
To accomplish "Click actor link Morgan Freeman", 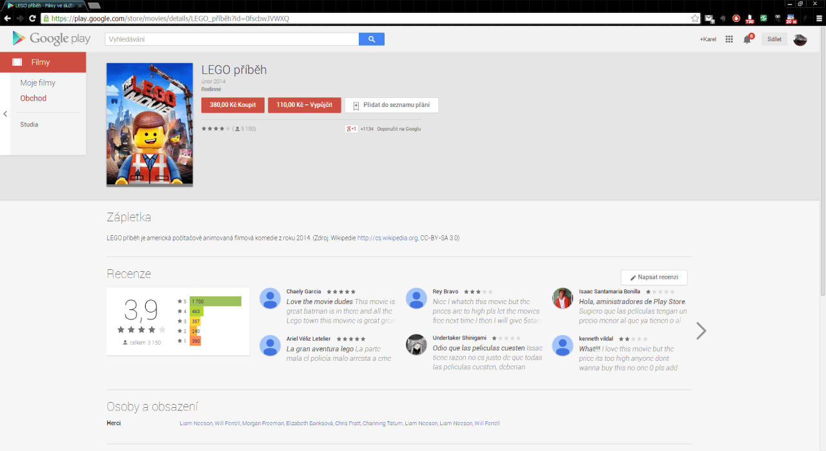I will coord(263,423).
